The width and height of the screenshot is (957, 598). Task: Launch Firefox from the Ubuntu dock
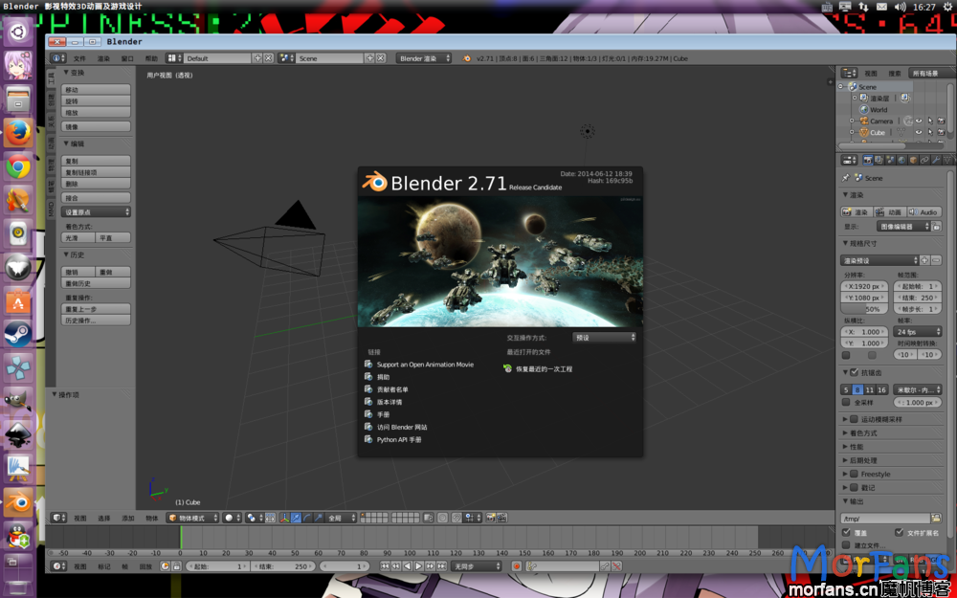18,132
